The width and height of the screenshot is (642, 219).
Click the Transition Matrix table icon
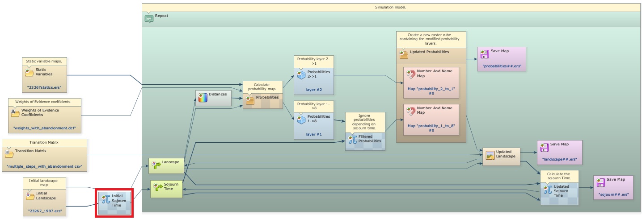point(9,153)
